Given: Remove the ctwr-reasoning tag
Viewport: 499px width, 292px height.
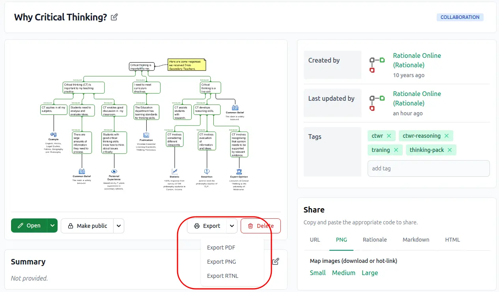Looking at the screenshot, I should (447, 136).
